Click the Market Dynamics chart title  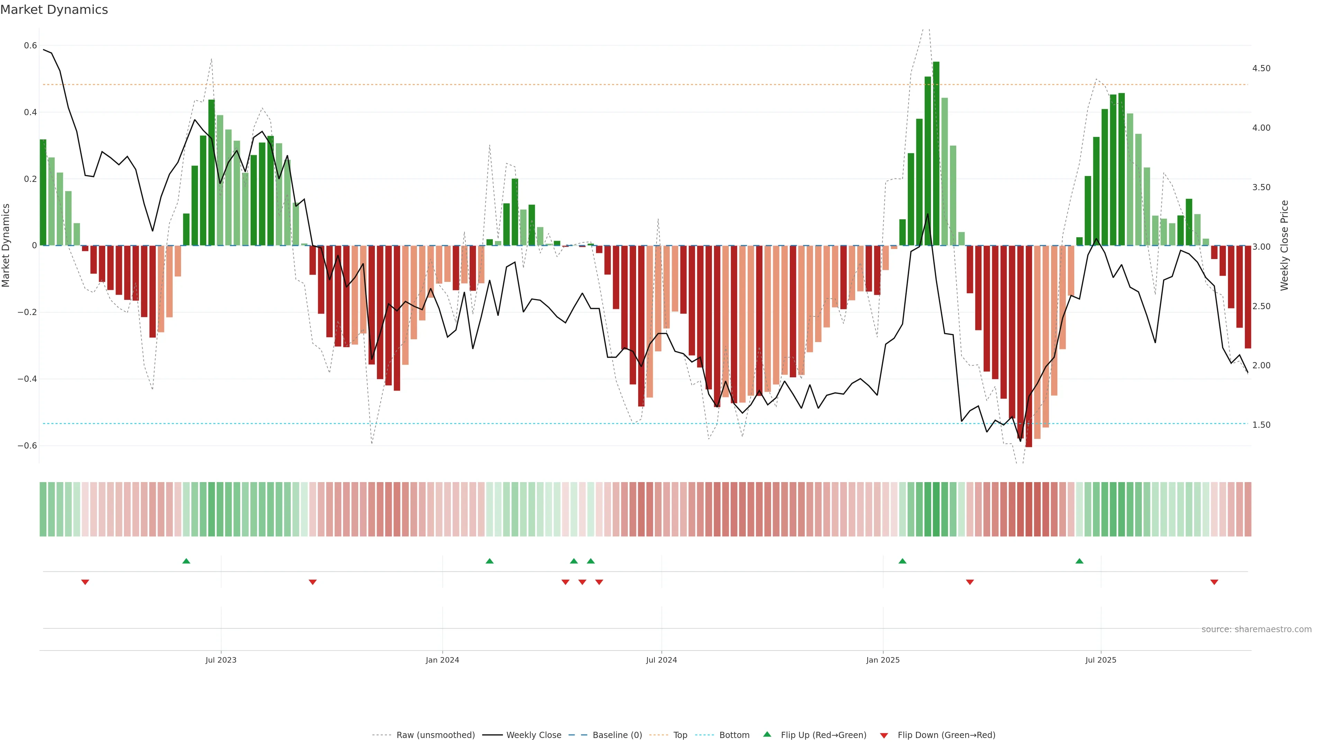[x=54, y=10]
